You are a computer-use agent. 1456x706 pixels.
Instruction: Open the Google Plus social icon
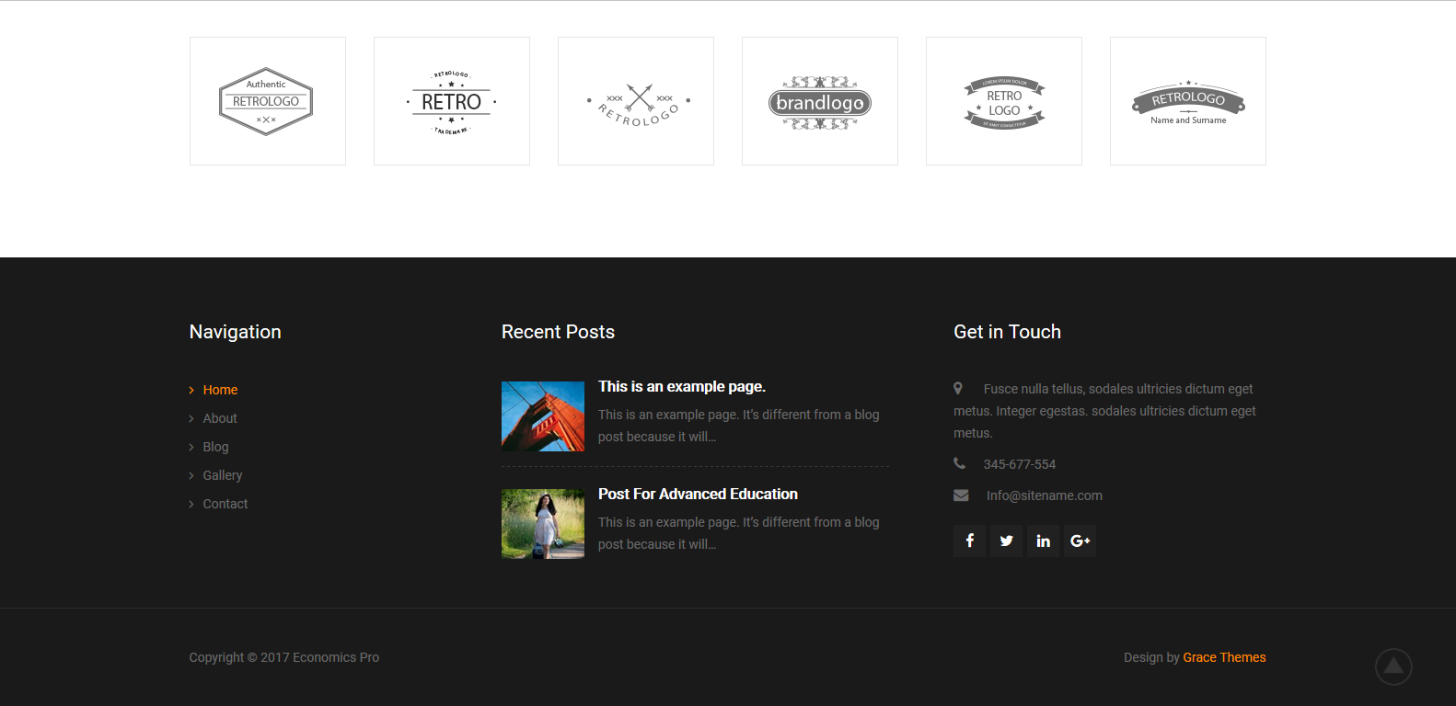(1080, 541)
